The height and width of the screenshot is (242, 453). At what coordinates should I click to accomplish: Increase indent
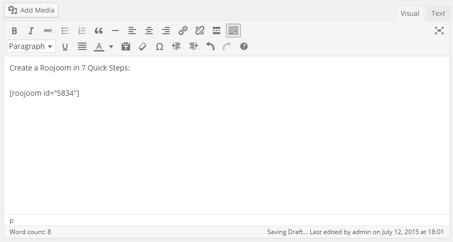tap(193, 46)
